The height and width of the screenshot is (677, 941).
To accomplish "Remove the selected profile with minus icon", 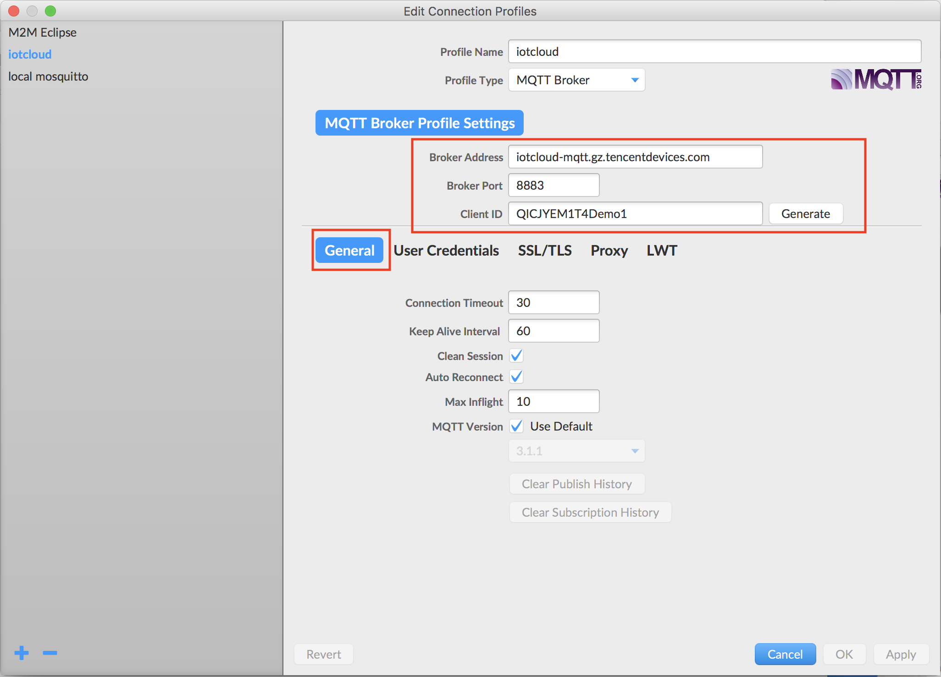I will point(50,653).
